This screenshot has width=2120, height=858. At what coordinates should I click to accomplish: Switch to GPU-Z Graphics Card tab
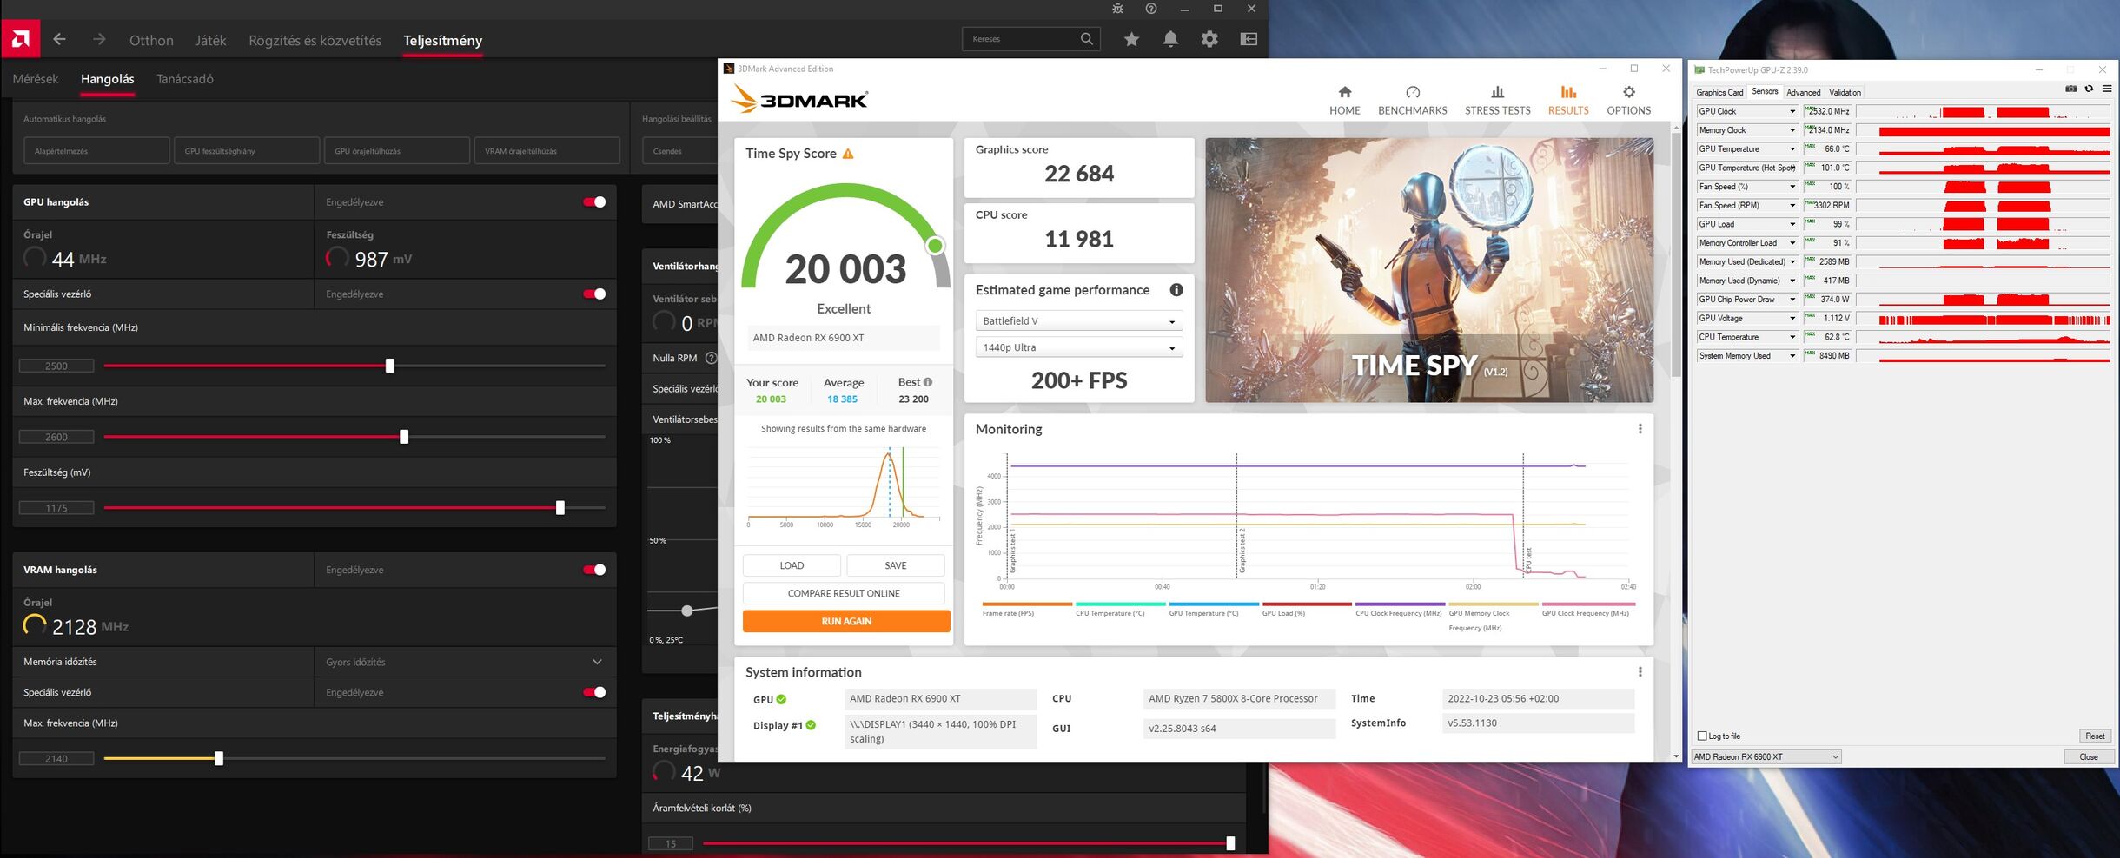(1719, 92)
